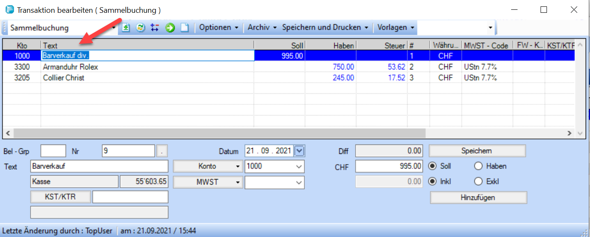Open the Optionen menu
The height and width of the screenshot is (237, 590).
tap(219, 28)
